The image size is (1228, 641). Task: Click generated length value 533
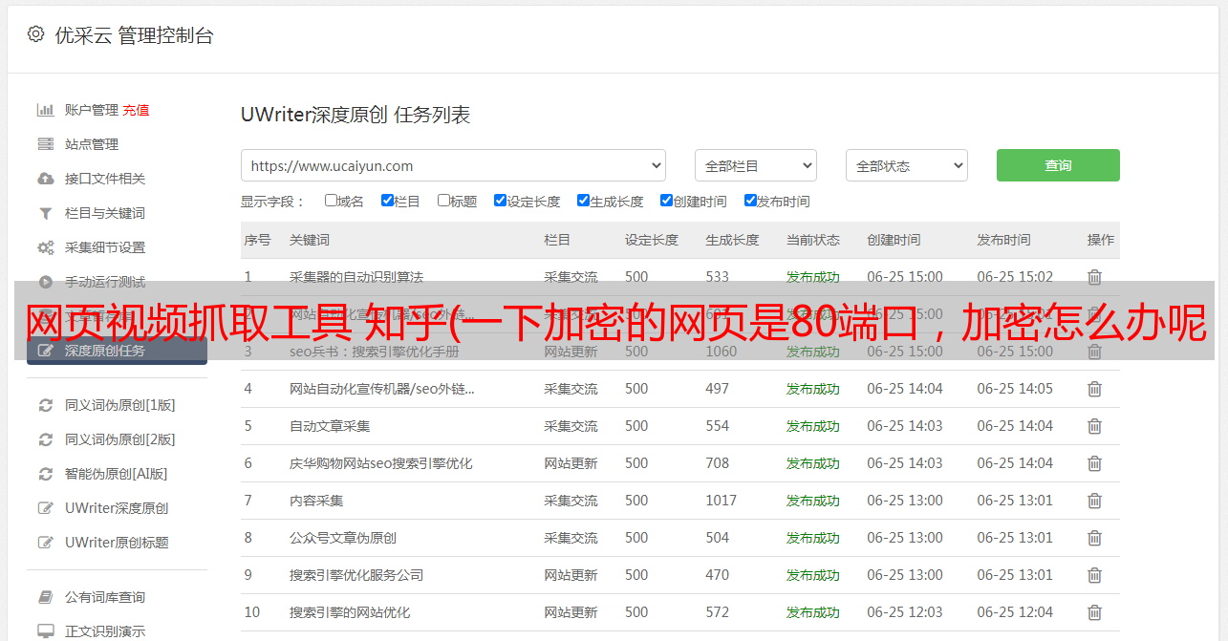coord(718,277)
